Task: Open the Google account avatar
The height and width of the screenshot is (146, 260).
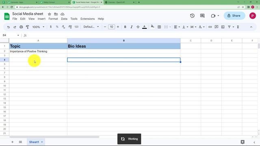Action: (253, 16)
